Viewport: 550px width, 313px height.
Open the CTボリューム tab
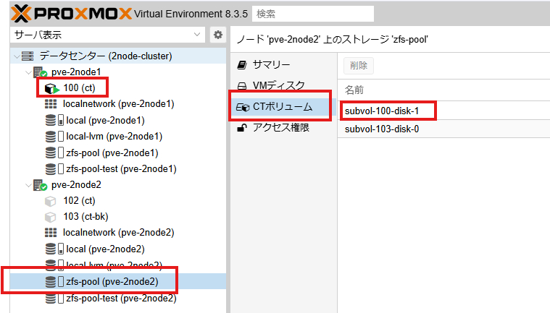click(283, 107)
